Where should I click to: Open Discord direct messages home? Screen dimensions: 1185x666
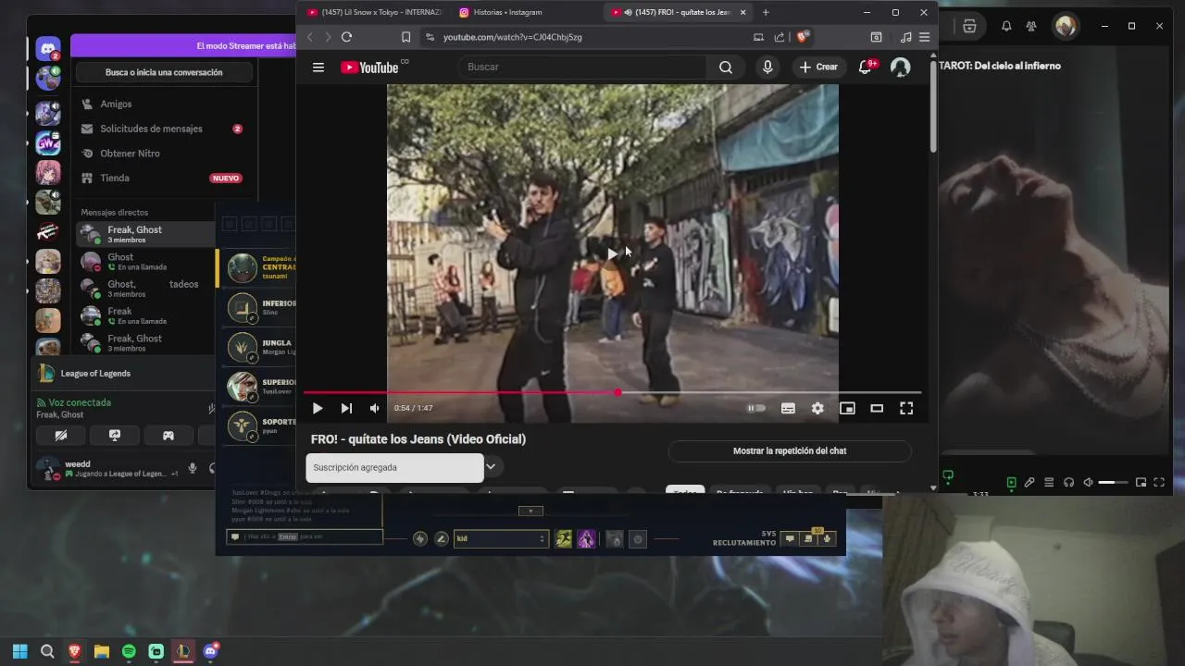click(x=48, y=49)
